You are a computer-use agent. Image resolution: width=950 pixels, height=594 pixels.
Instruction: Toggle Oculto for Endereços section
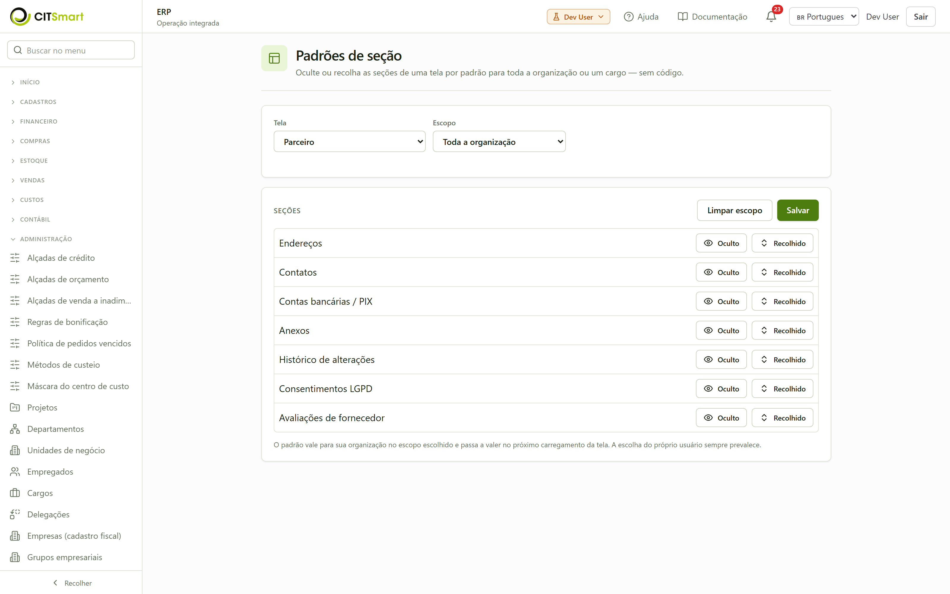tap(721, 243)
